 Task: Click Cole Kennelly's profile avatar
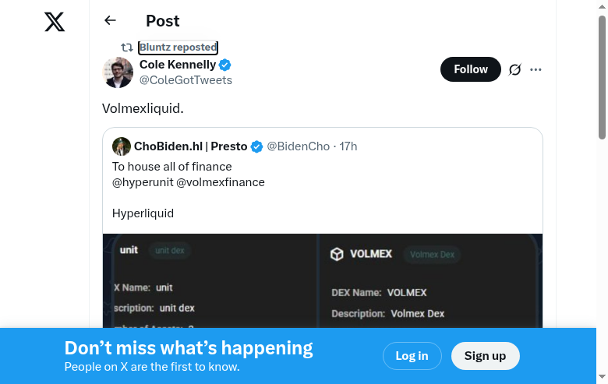(x=118, y=72)
